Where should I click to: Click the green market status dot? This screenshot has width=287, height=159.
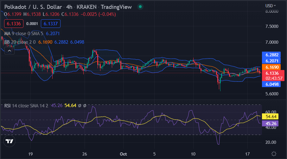[140, 7]
